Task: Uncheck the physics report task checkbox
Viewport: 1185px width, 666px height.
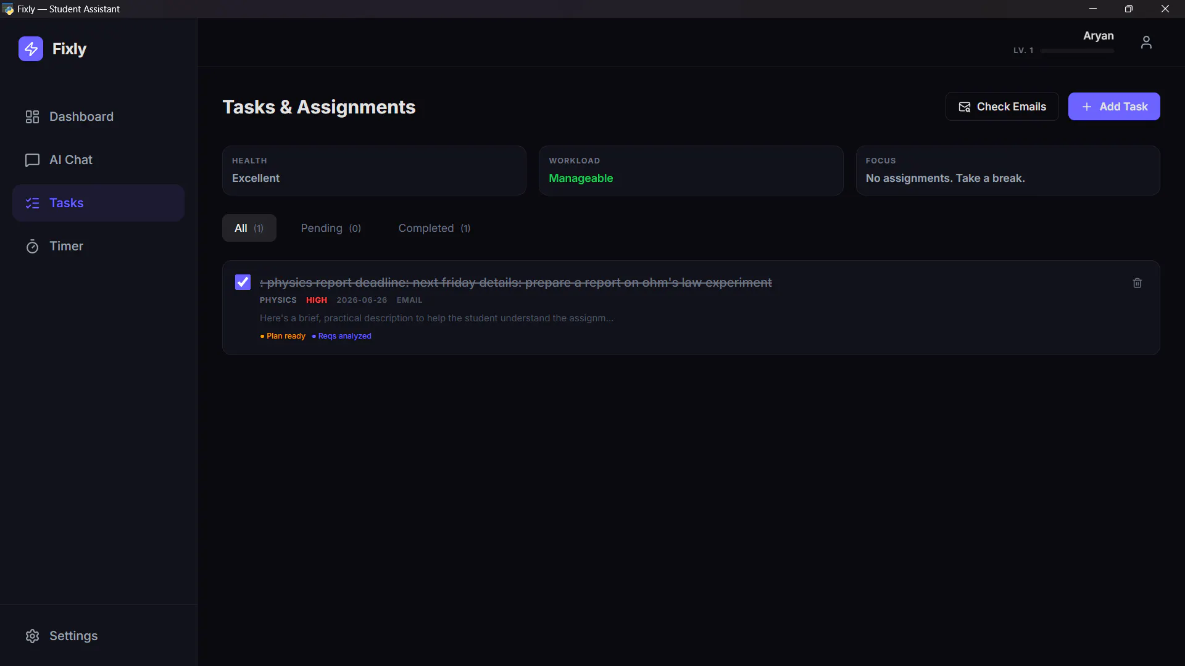Action: point(243,282)
